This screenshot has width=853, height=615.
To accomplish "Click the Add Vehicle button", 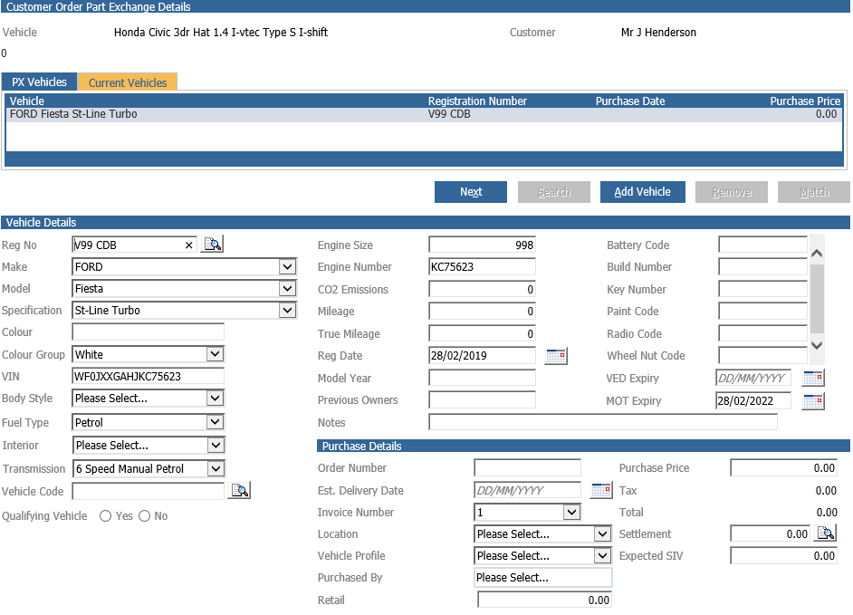I will tap(643, 192).
